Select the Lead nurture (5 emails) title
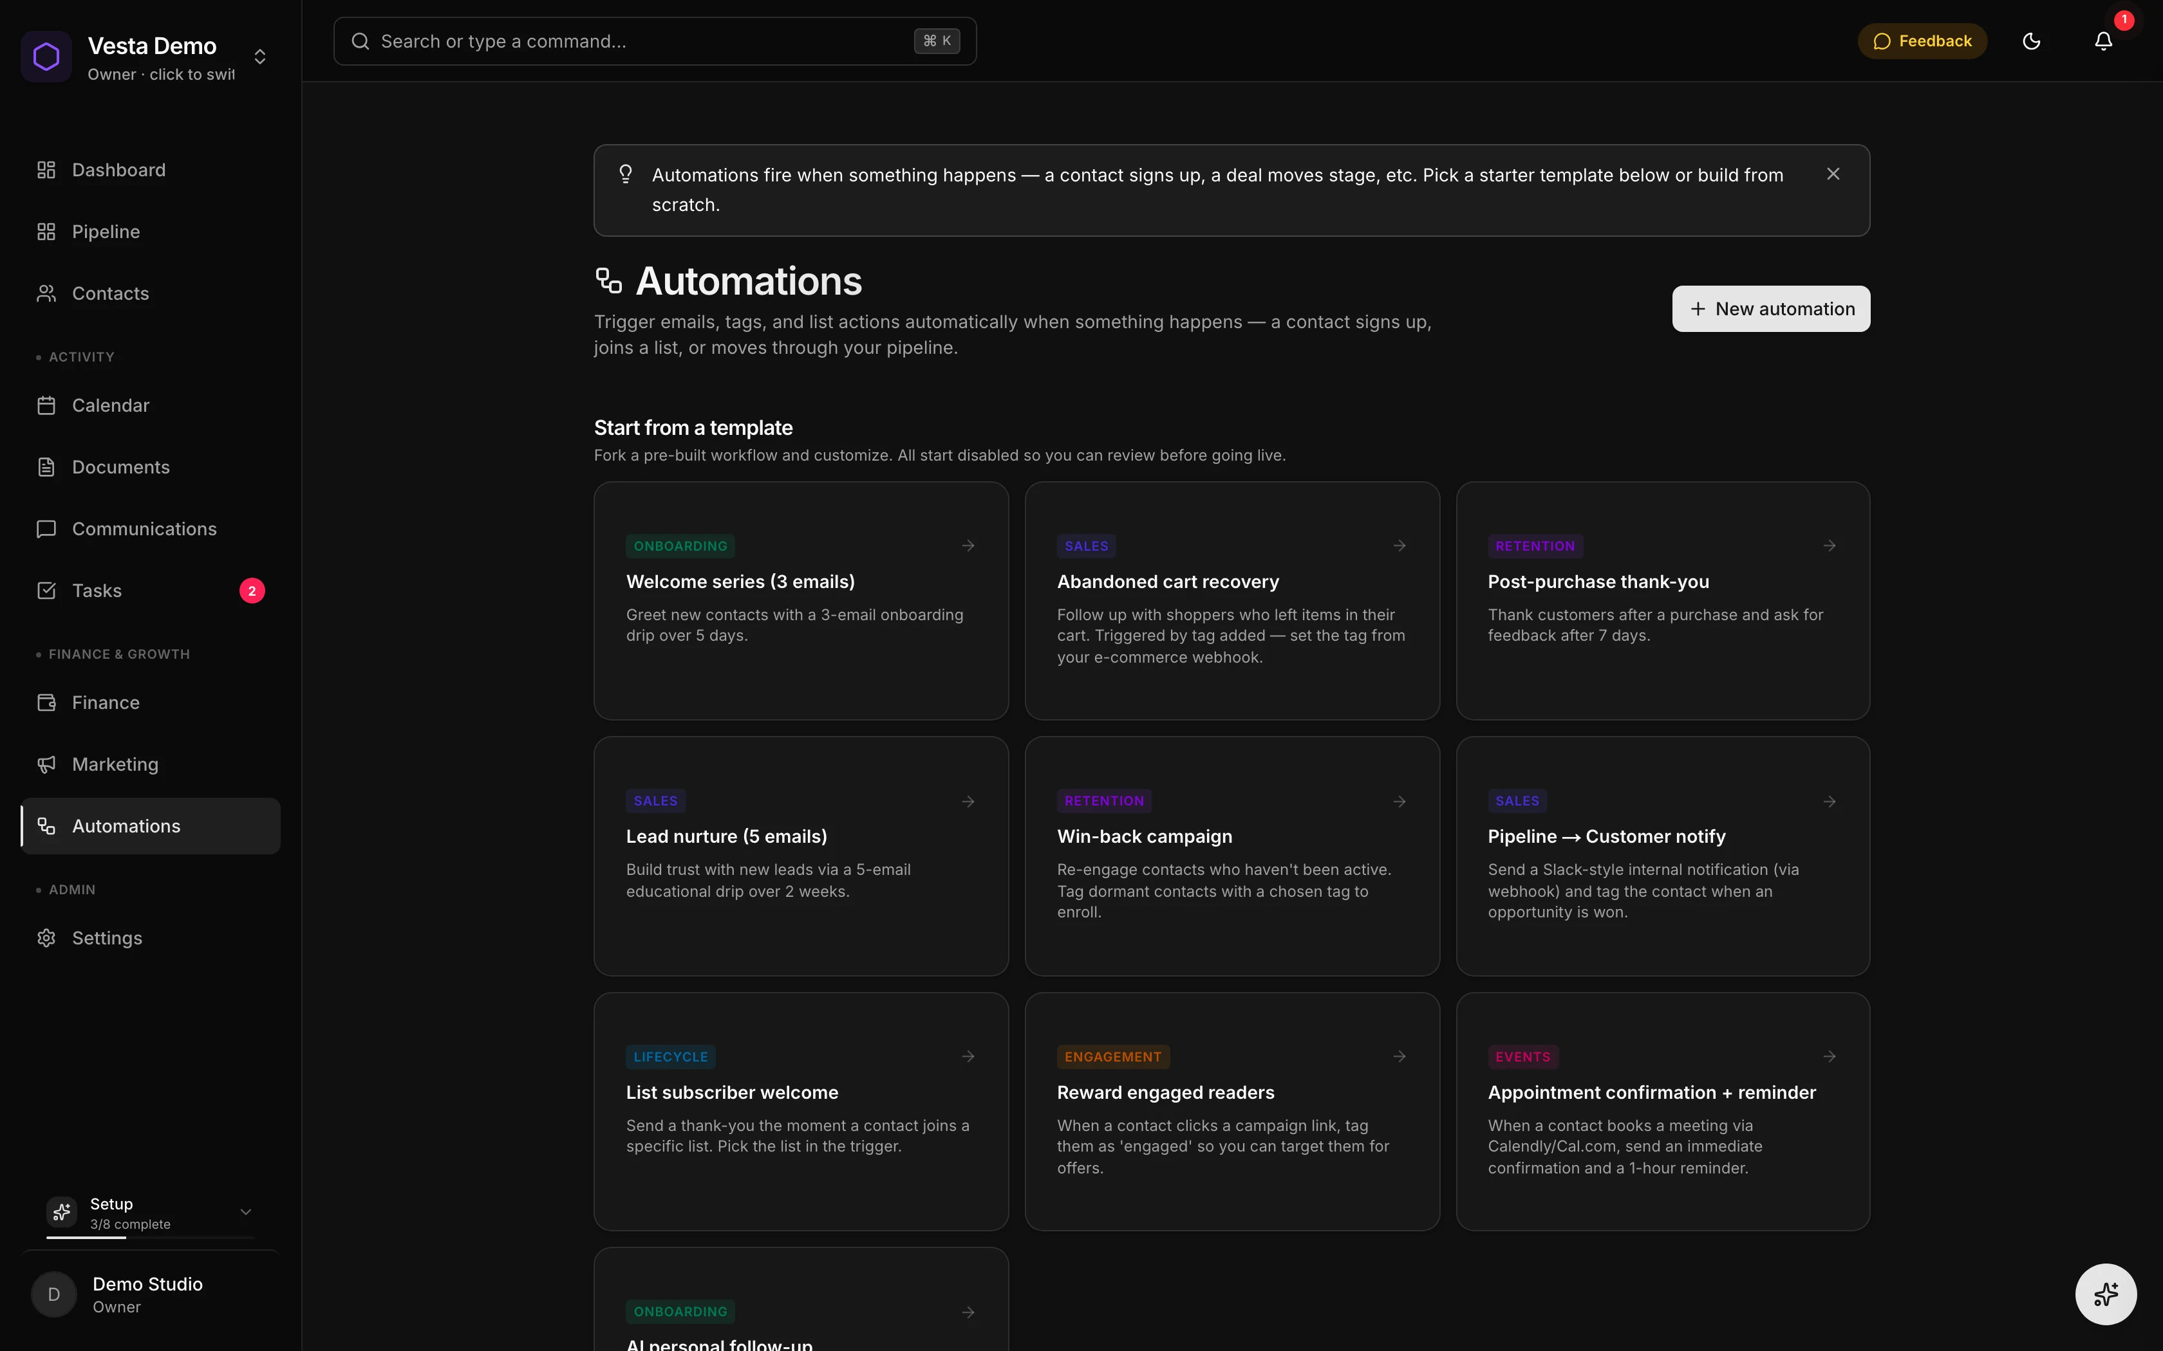 (x=727, y=836)
